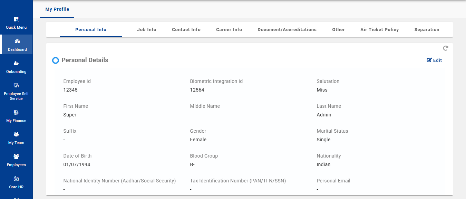Select the Career Info tab
466x199 pixels.
coord(229,30)
